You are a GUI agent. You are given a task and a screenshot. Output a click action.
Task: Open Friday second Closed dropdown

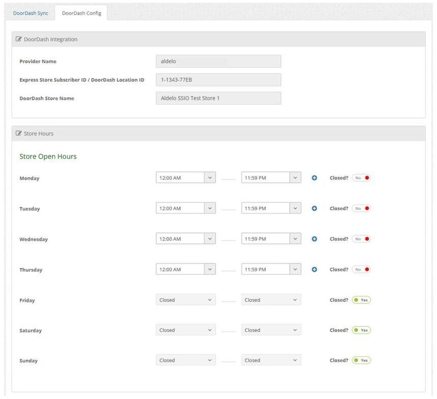pyautogui.click(x=271, y=300)
